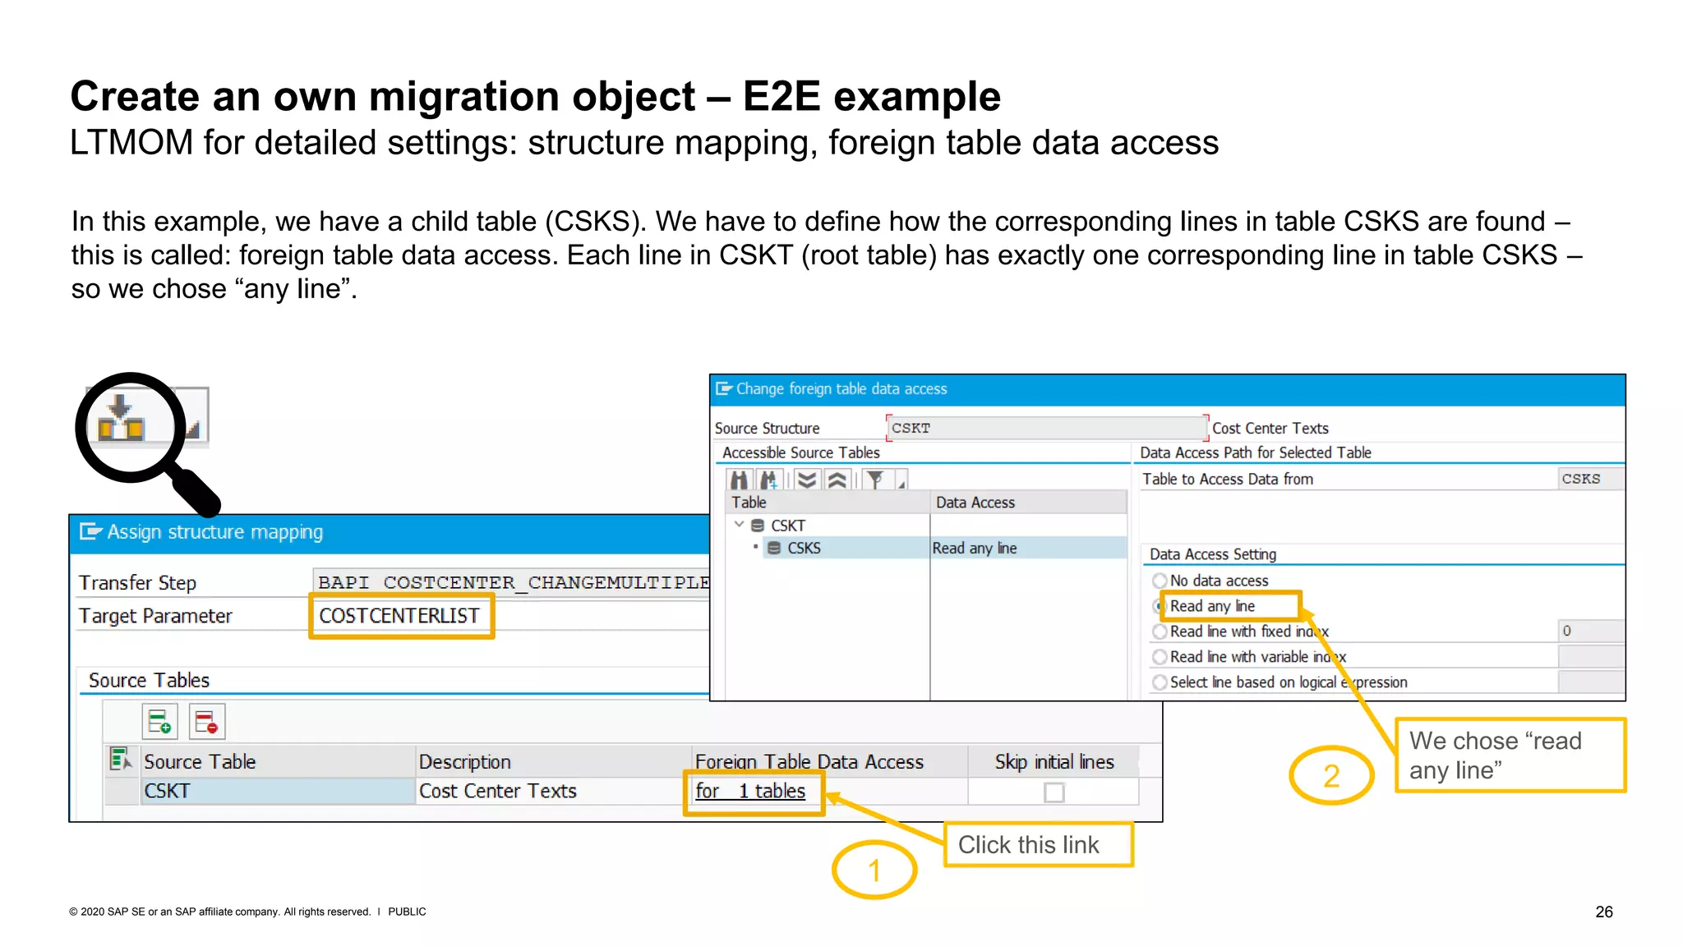This screenshot has height=946, width=1683.
Task: Click the dropdown corner of mapping toolbar icon
Action: point(193,430)
